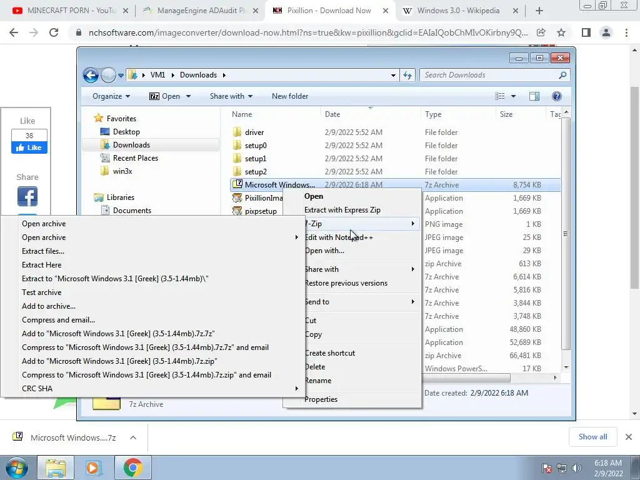Click the Explorer Back navigation arrow
640x480 pixels.
coord(91,75)
